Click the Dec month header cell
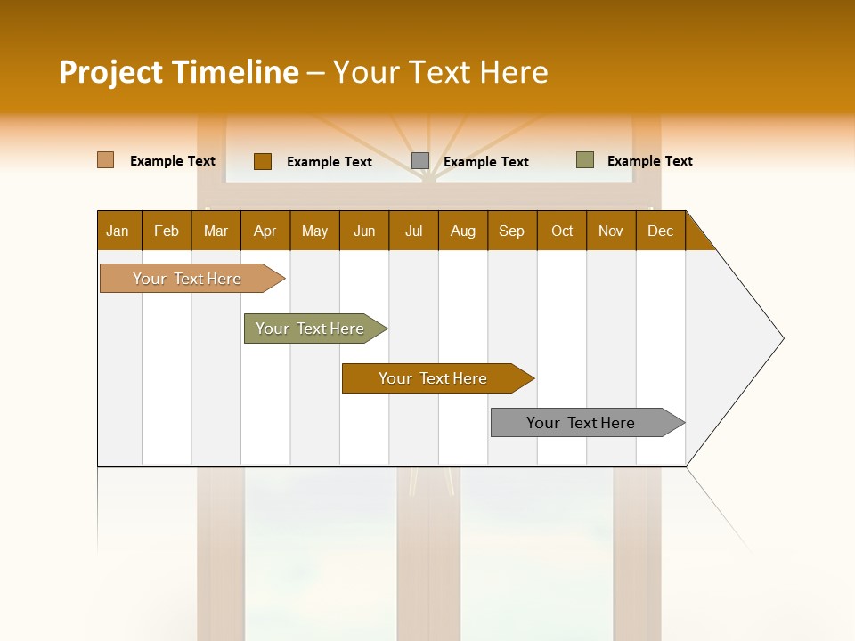 (x=661, y=231)
